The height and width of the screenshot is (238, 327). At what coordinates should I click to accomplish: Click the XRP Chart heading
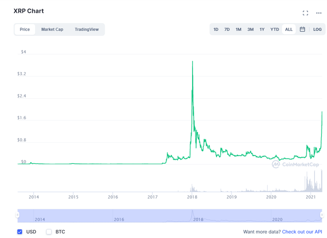(29, 11)
